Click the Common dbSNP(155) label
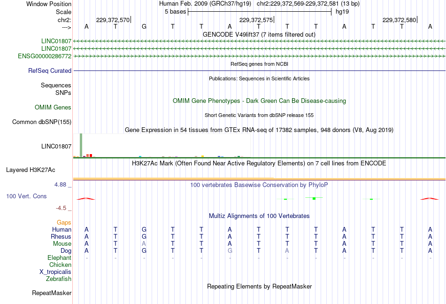The width and height of the screenshot is (446, 304). coord(42,122)
